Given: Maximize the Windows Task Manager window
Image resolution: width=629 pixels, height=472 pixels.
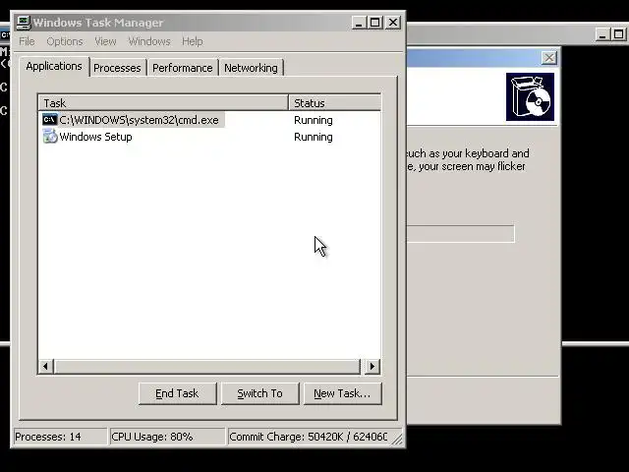Looking at the screenshot, I should tap(375, 23).
